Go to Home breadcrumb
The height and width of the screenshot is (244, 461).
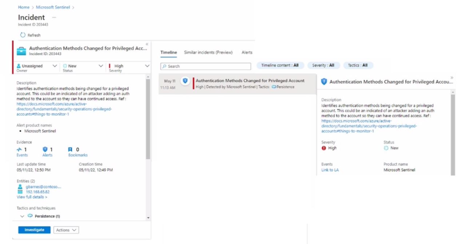click(x=24, y=7)
